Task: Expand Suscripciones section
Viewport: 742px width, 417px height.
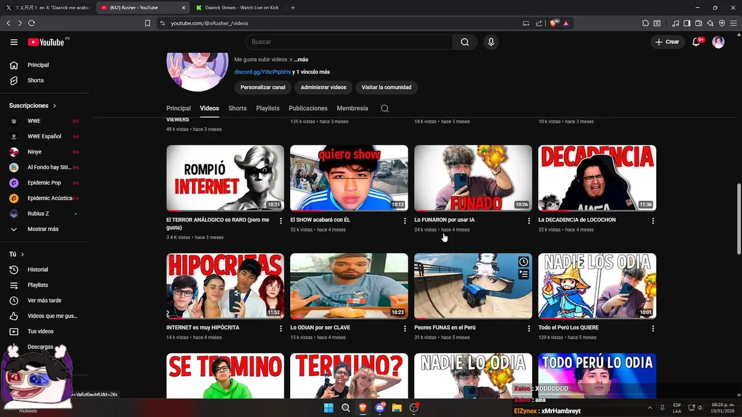Action: point(33,105)
